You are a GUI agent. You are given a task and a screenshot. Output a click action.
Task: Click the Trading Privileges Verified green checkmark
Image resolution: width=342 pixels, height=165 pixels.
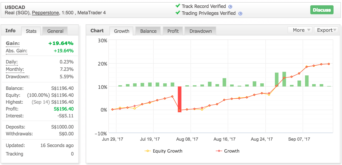point(178,13)
